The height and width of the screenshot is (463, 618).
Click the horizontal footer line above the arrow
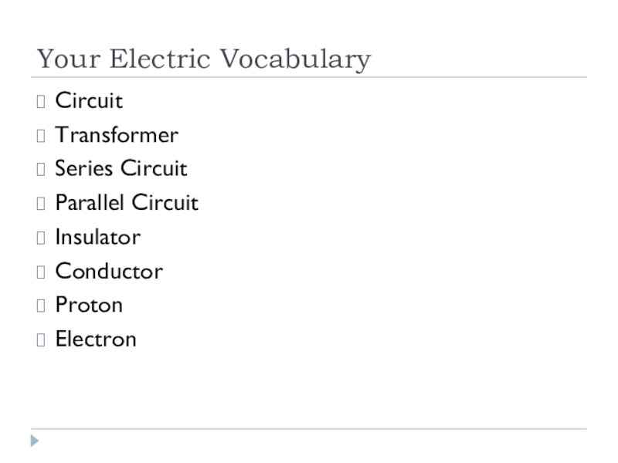tap(309, 429)
